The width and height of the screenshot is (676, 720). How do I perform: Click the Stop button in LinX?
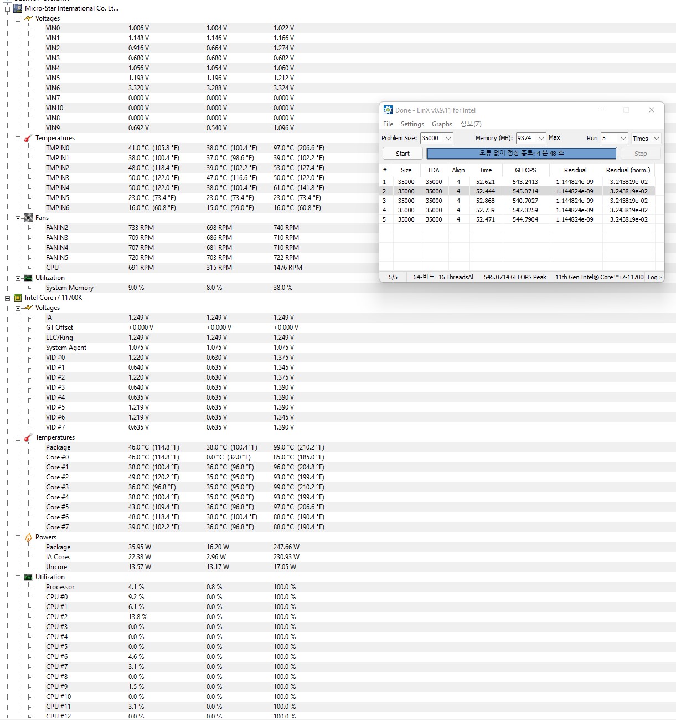tap(641, 154)
